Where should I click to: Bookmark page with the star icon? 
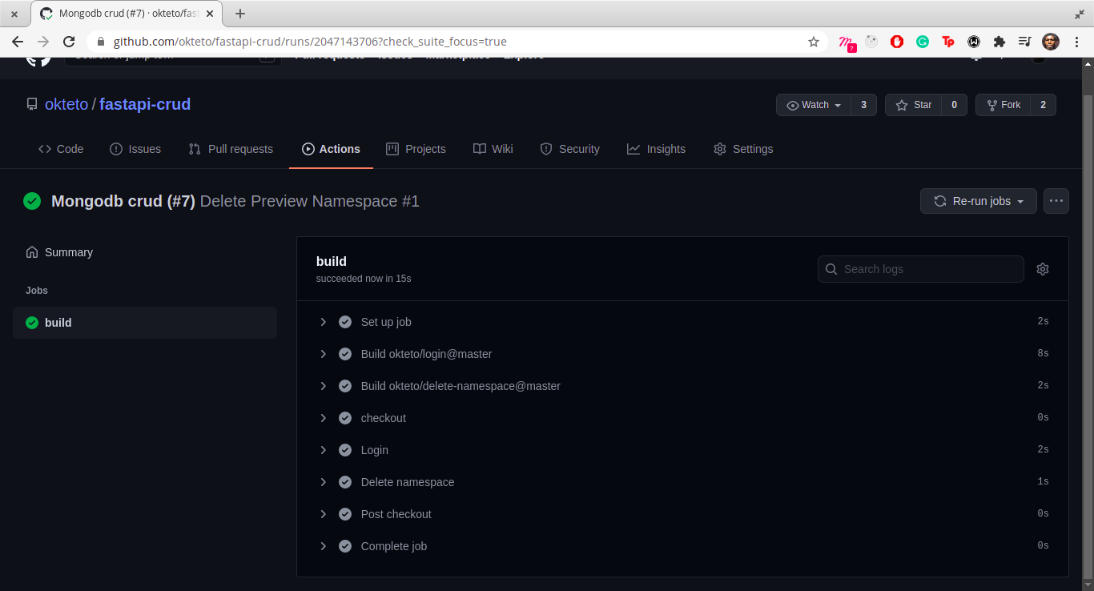click(x=814, y=42)
